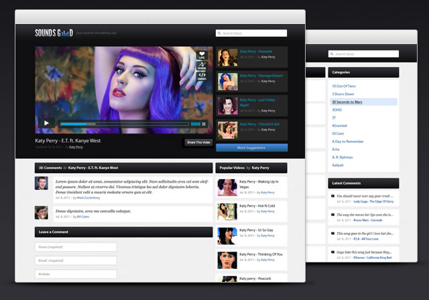Screen dimensions: 429x300
Task: Click comment icon beside 'The way she moves' comment
Action: (x=332, y=215)
